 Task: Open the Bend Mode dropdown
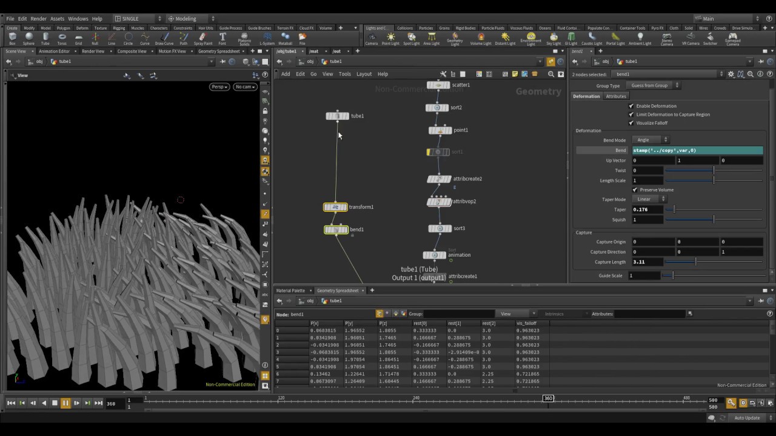coord(651,140)
